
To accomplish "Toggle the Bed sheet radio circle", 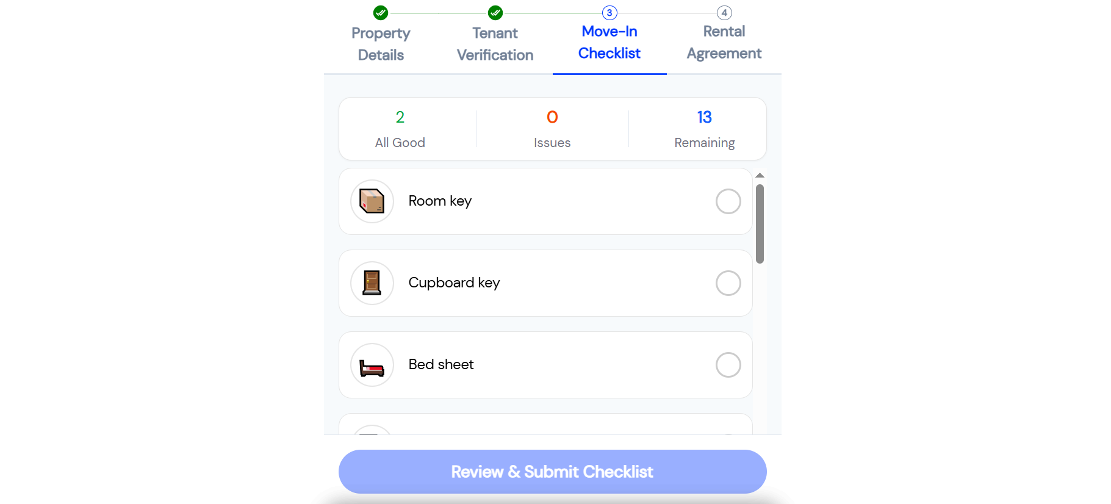I will [728, 365].
